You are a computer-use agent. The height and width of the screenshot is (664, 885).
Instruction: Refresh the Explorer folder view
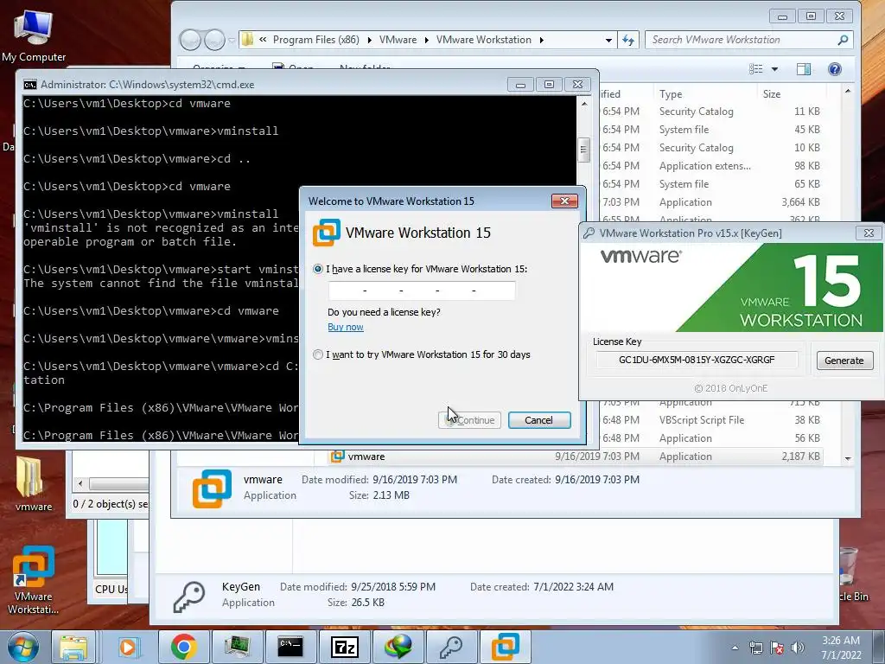[x=628, y=40]
